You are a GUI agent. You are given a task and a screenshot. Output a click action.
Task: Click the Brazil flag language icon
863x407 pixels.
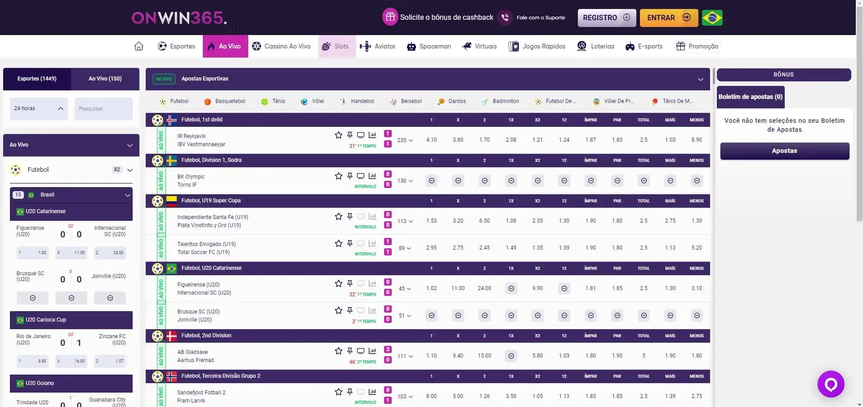coord(712,18)
